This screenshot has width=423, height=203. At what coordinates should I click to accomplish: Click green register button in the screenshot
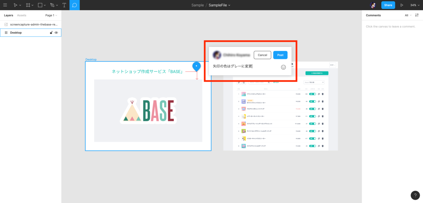coord(317,73)
